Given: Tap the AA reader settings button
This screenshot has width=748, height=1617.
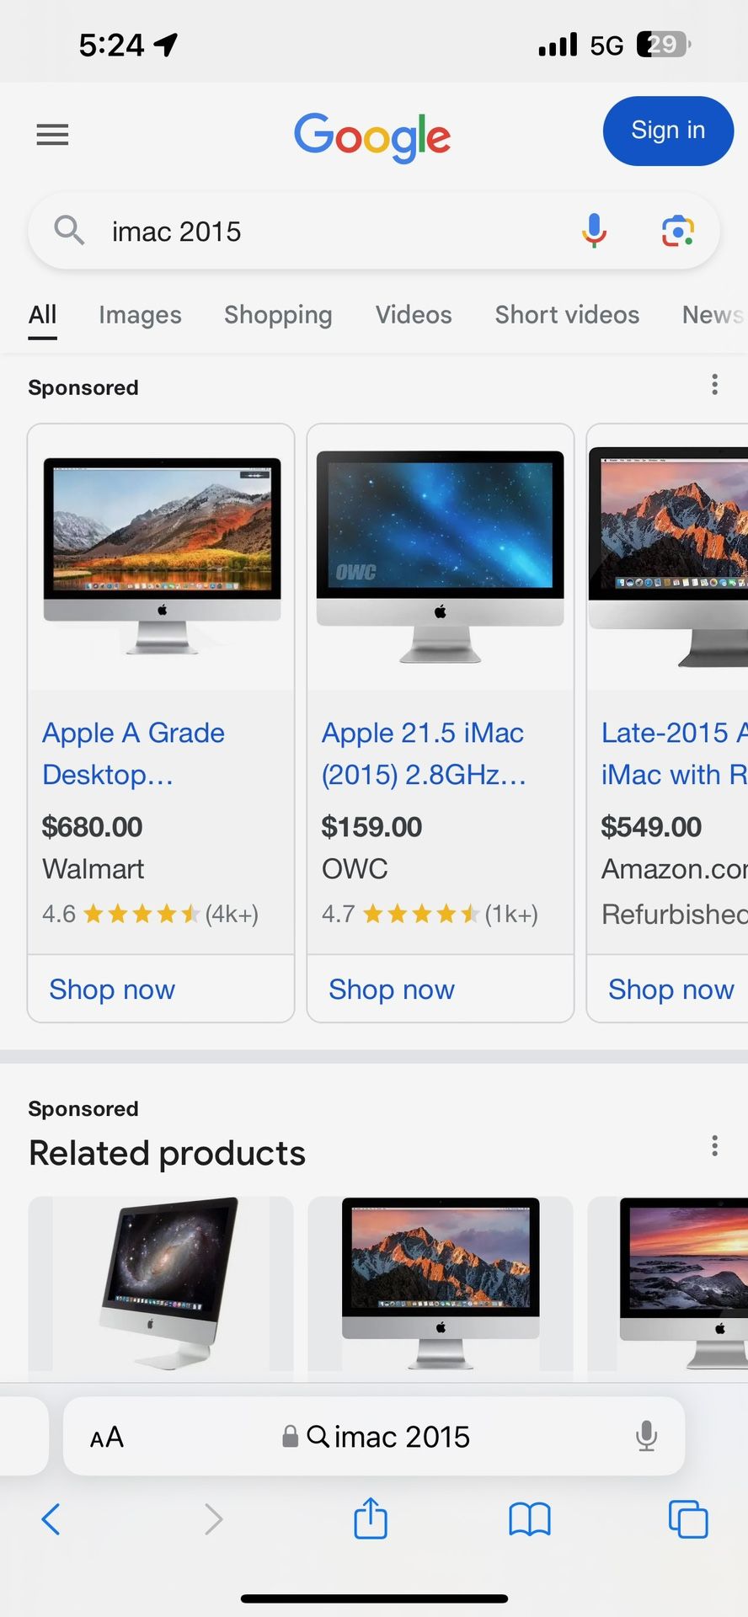Looking at the screenshot, I should point(107,1437).
